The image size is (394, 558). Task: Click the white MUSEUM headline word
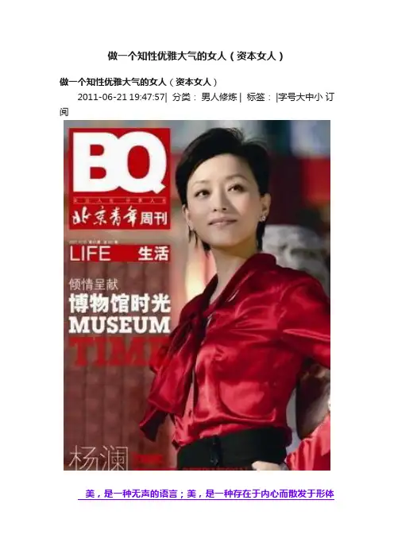[119, 325]
